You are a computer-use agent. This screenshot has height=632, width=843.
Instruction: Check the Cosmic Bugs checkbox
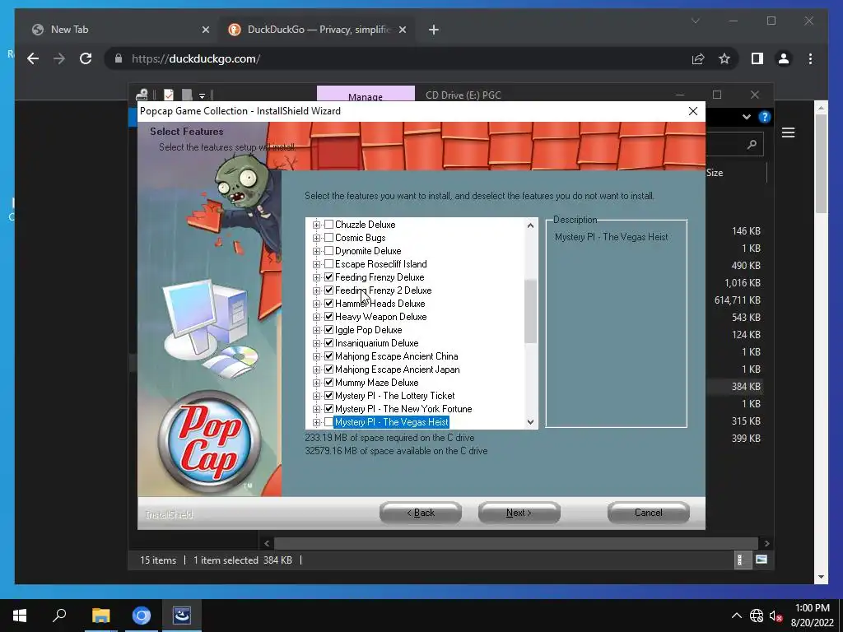[329, 238]
